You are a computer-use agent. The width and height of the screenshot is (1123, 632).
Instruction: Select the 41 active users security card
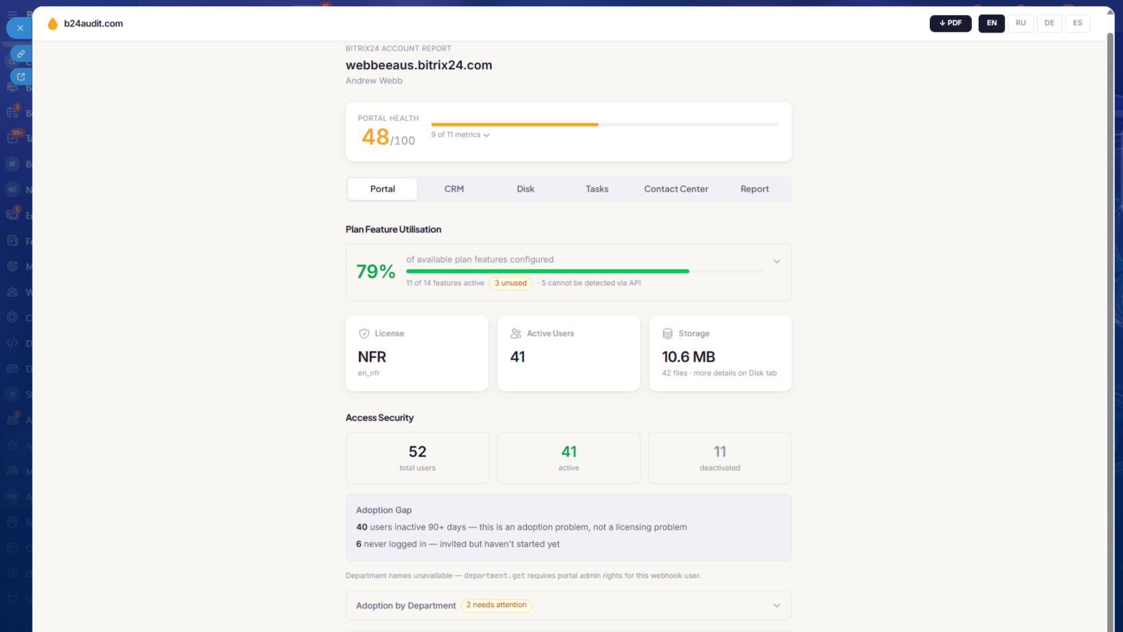pyautogui.click(x=568, y=458)
